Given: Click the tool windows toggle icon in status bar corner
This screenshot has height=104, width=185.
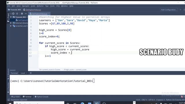Looking at the screenshot, I should pos(9,100).
